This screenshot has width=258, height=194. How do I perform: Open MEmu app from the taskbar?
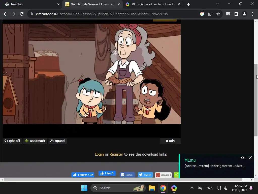pos(174,188)
